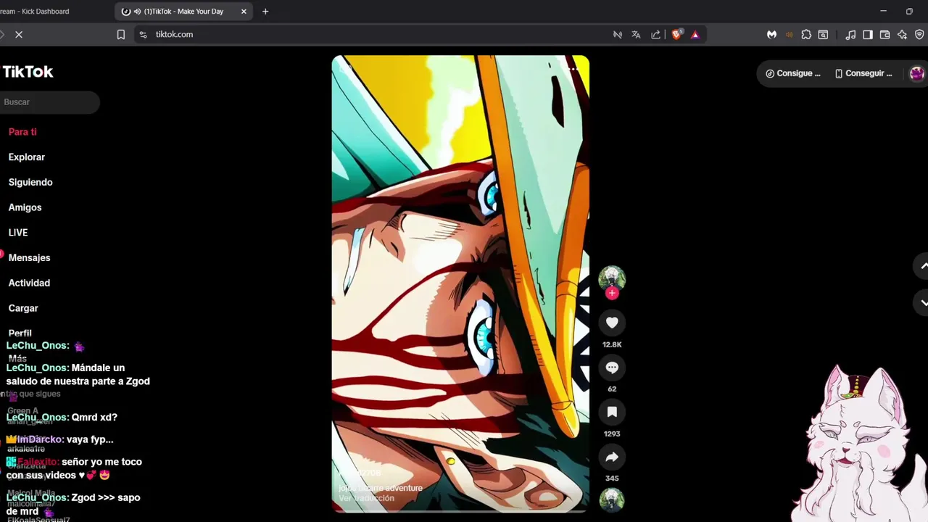The width and height of the screenshot is (928, 522).
Task: Open the Brave Wallet icon
Action: click(884, 34)
